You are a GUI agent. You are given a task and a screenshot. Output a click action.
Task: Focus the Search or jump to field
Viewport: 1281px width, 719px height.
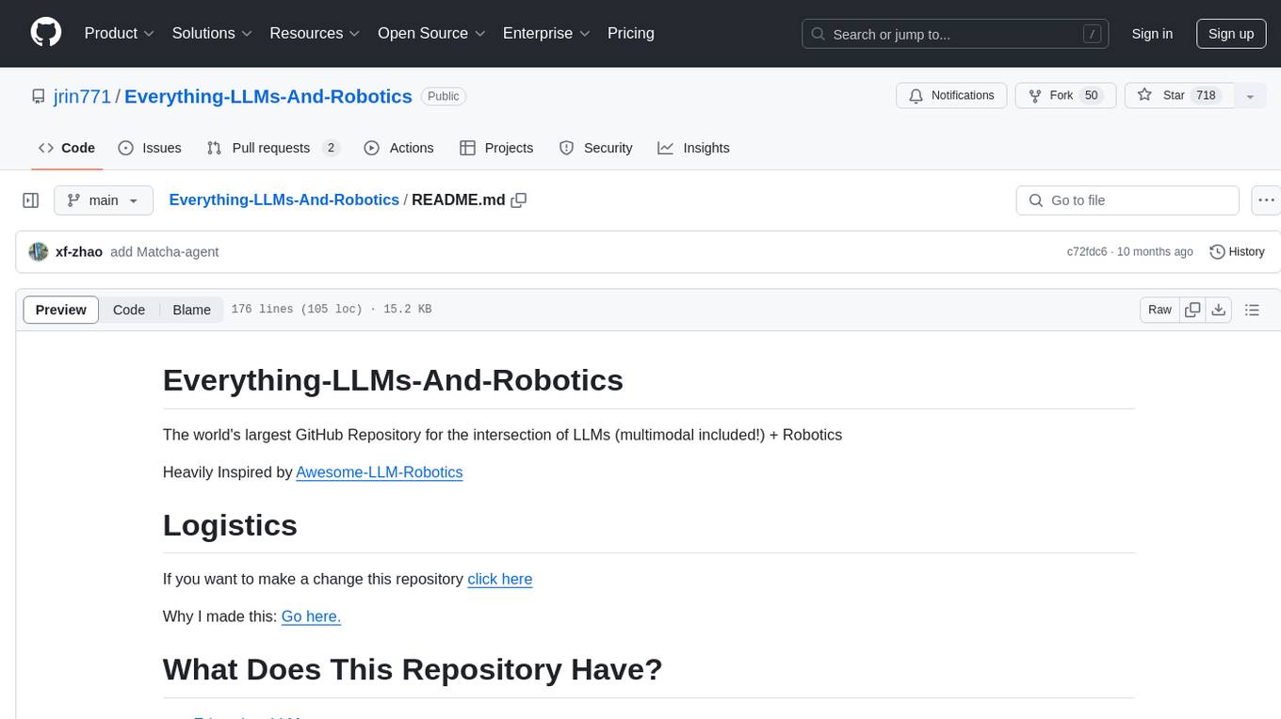pyautogui.click(x=955, y=34)
